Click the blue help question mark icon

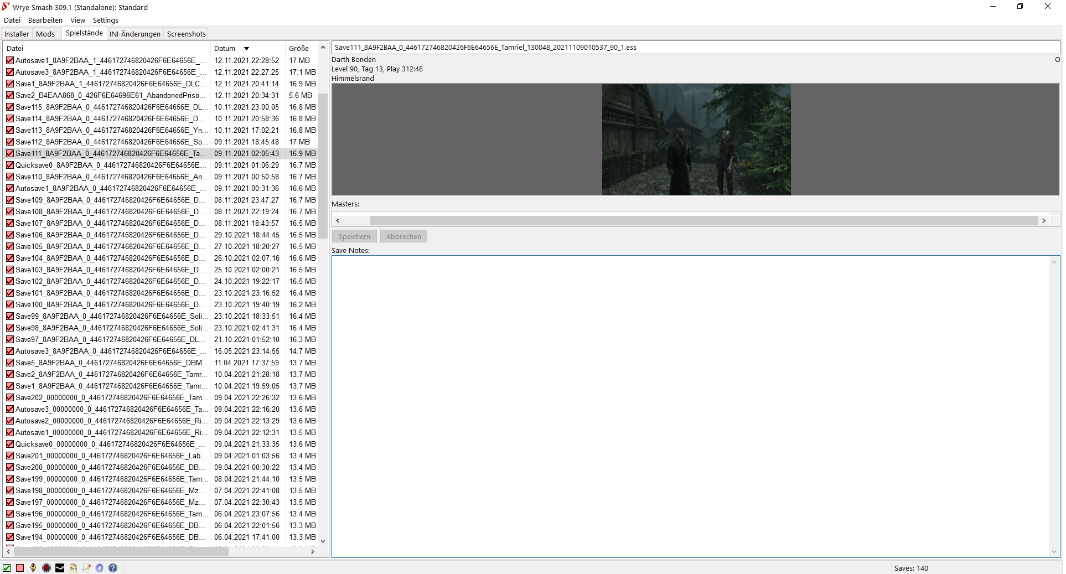(x=113, y=568)
